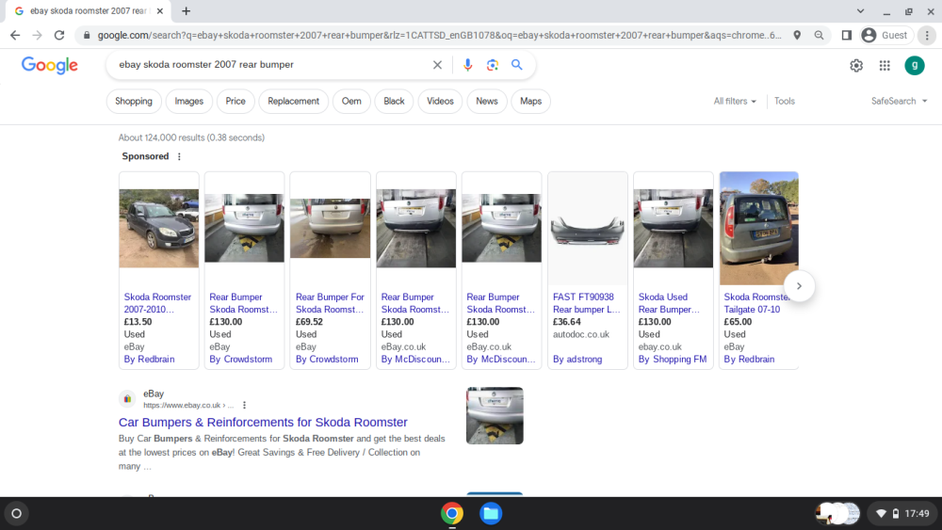Open zoom level indicator in address bar

pos(819,36)
